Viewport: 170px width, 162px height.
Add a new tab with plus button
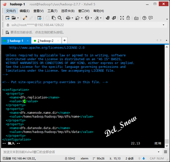pos(64,40)
